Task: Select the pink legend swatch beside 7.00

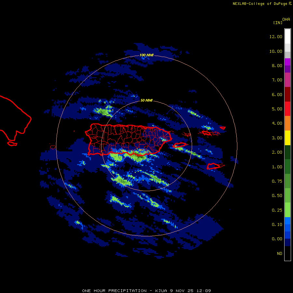Action: [287, 80]
